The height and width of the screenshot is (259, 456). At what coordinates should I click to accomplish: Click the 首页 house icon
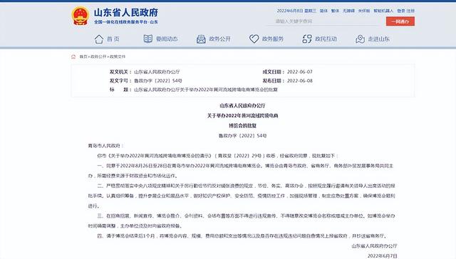[x=99, y=39]
